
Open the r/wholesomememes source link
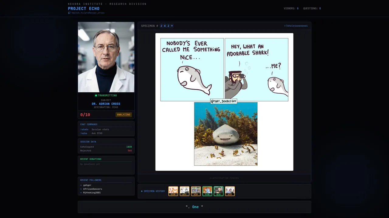296,26
